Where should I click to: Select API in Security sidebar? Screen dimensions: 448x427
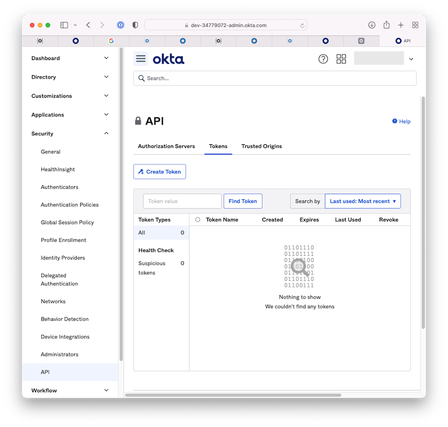pyautogui.click(x=70, y=372)
